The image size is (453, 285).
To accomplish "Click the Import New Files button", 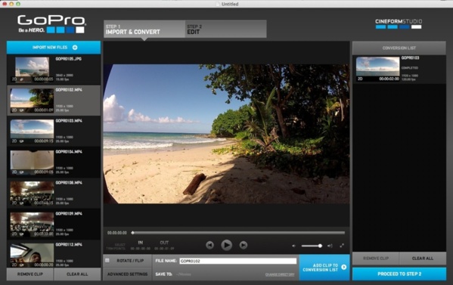I will coord(54,48).
